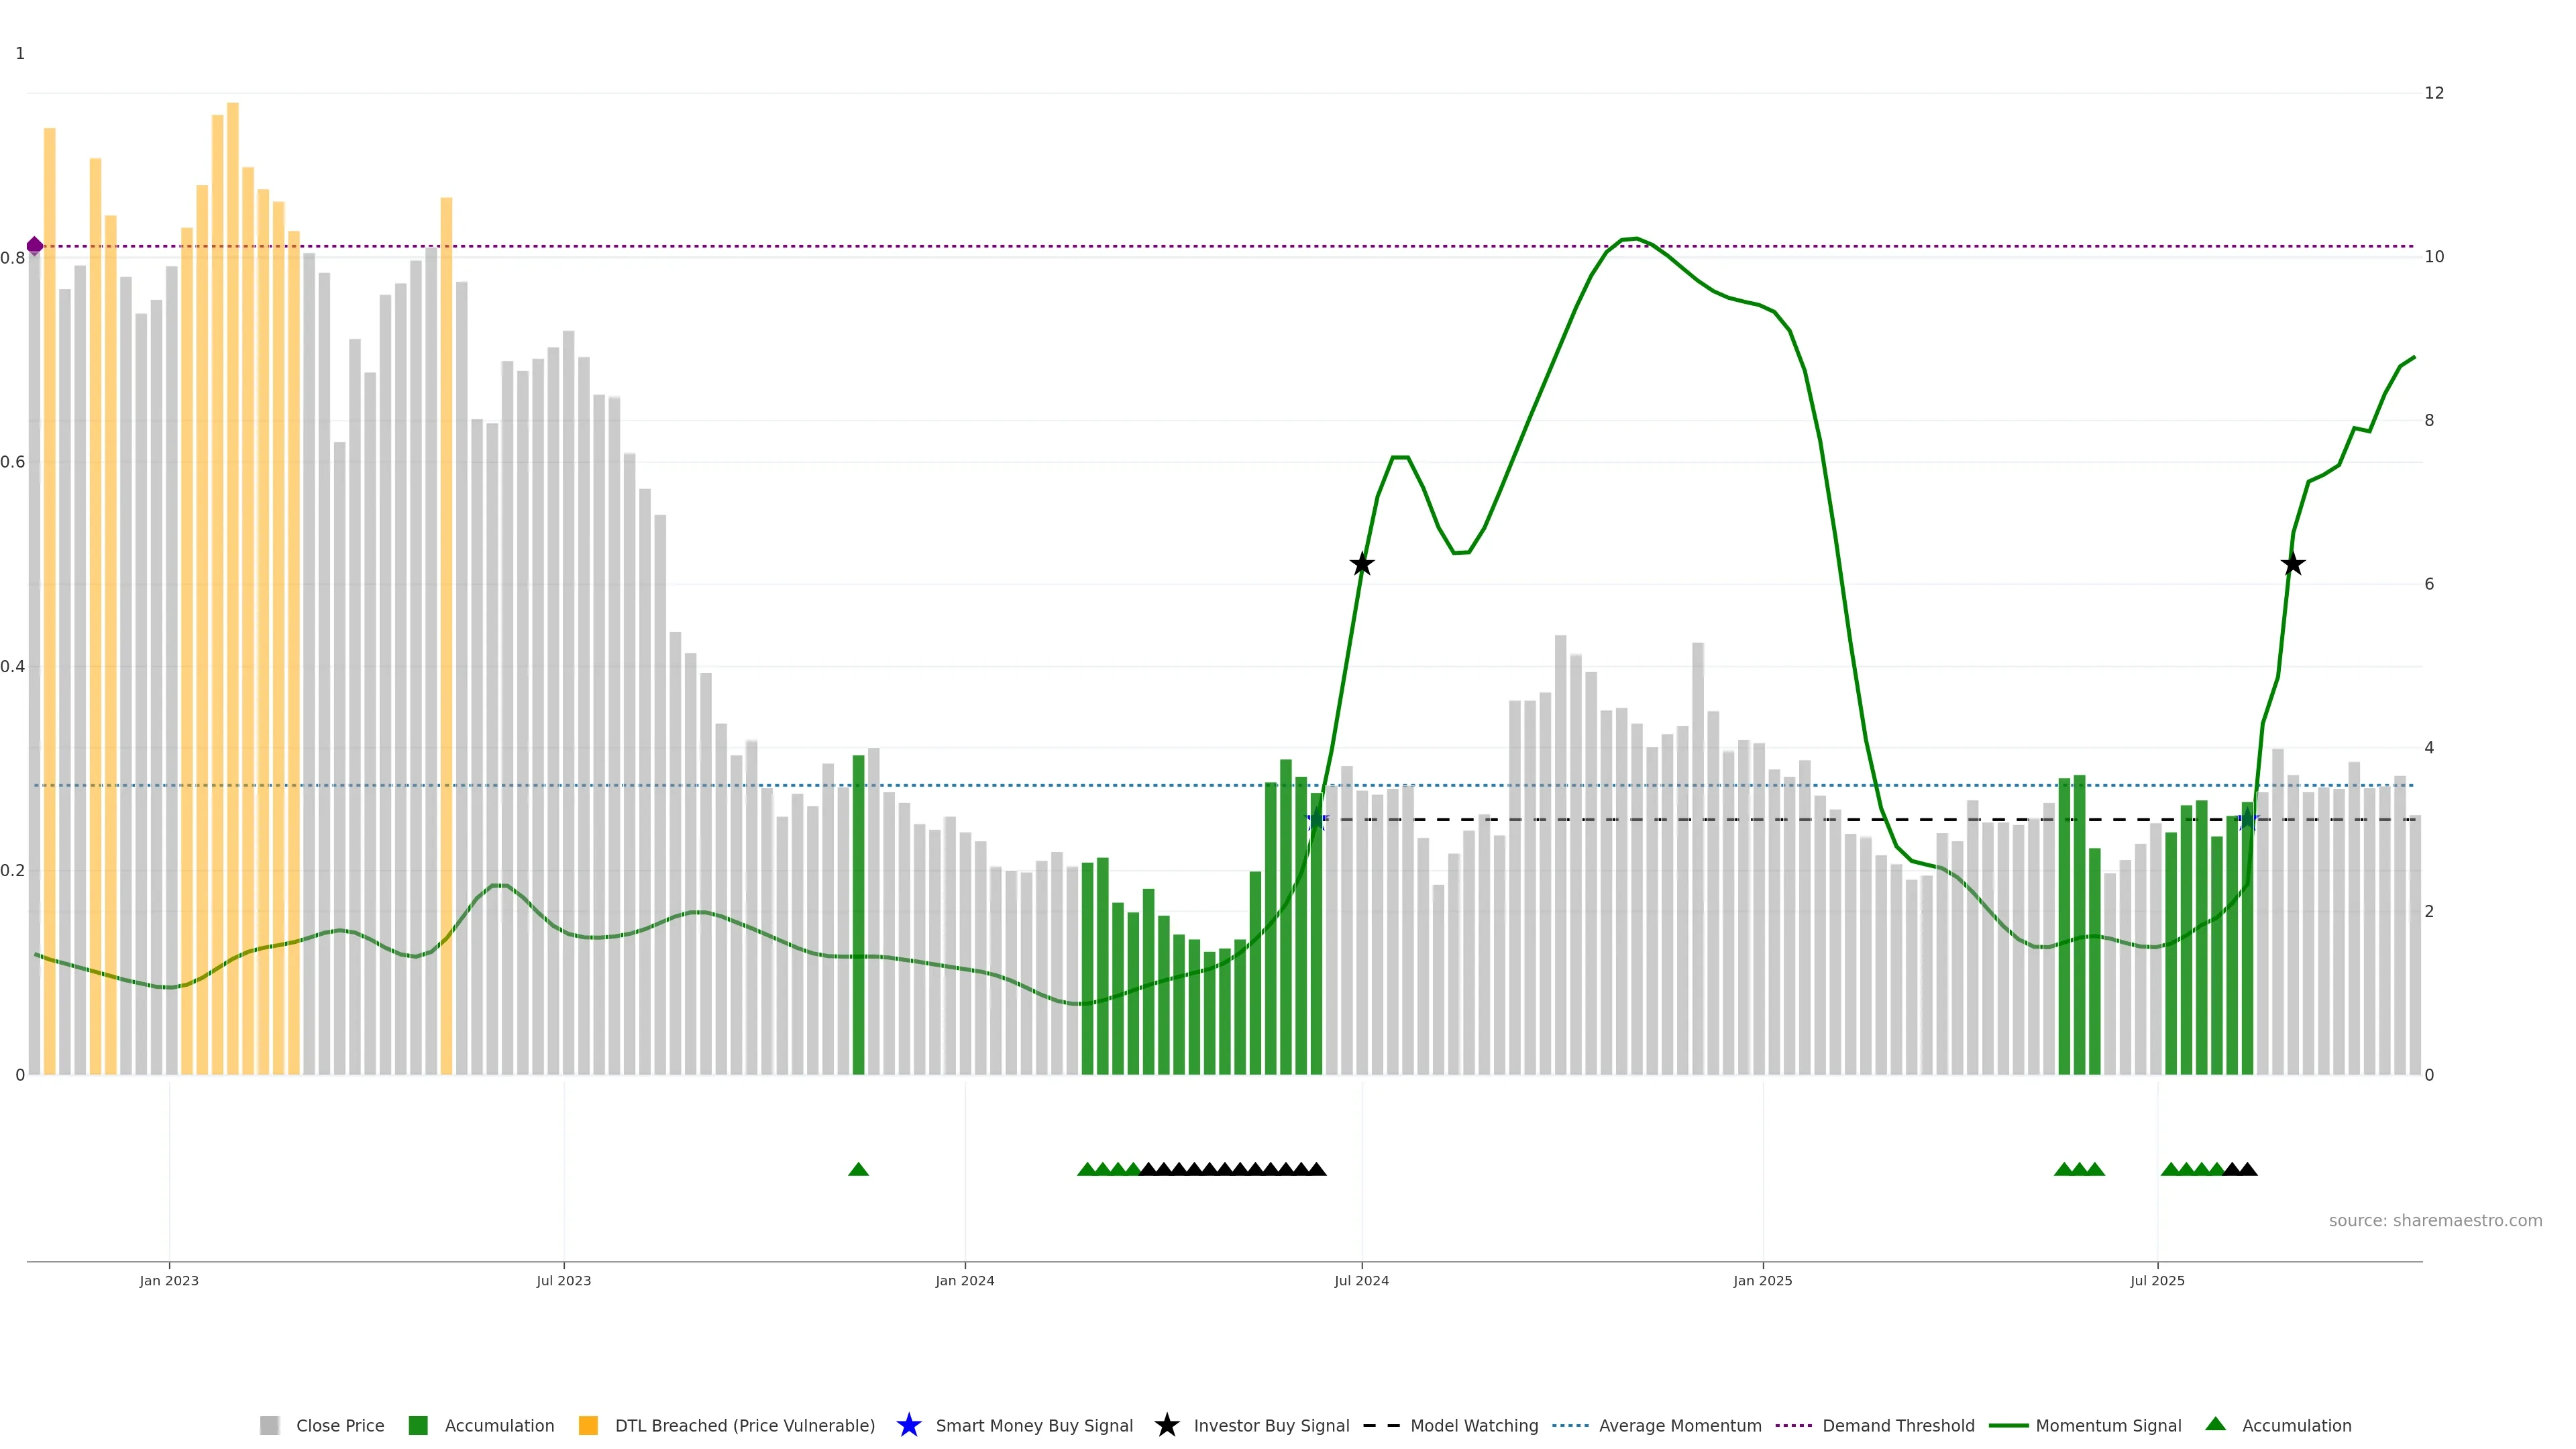Toggle Model Watching legend entry

[1473, 1426]
